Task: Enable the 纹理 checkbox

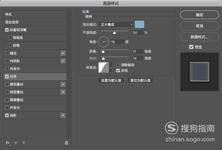Action: (x=10, y=46)
